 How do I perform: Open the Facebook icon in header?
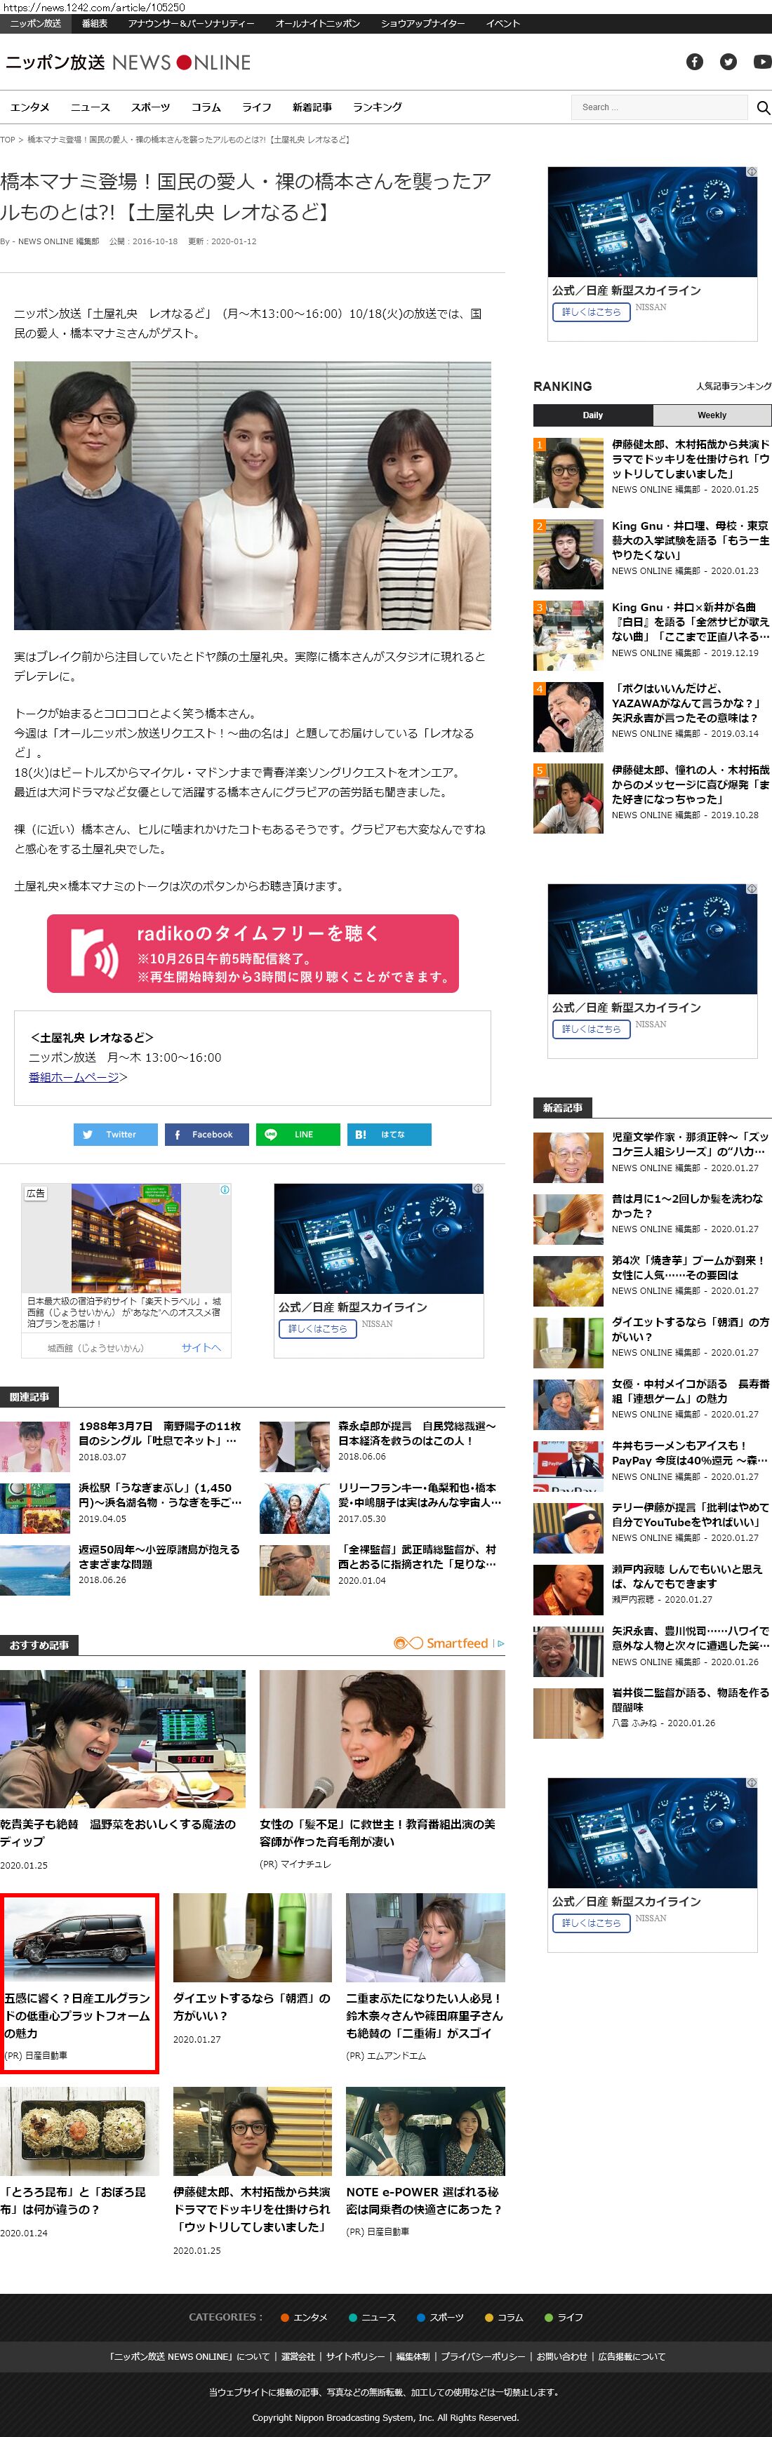point(694,62)
